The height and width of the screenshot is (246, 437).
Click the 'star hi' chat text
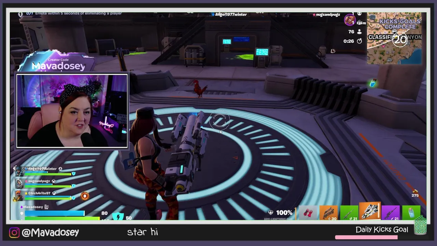coord(142,232)
